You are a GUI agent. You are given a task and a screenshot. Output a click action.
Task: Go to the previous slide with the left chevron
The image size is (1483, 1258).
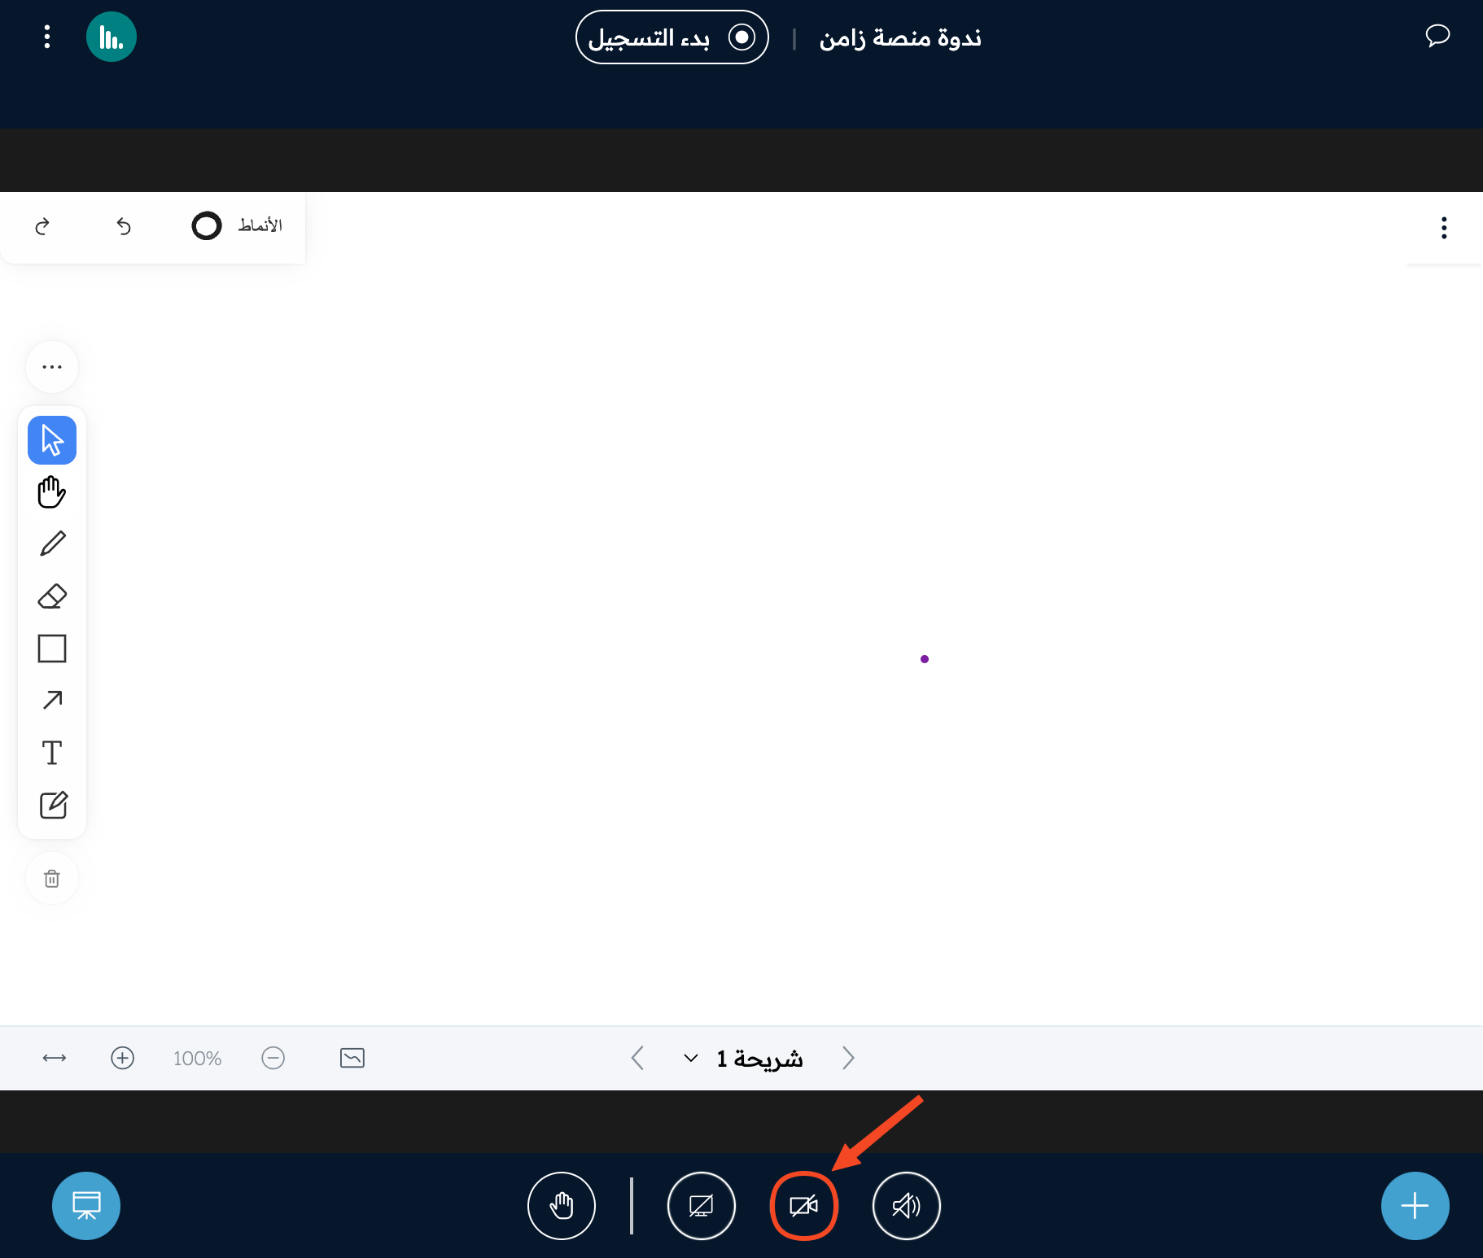[x=638, y=1058]
